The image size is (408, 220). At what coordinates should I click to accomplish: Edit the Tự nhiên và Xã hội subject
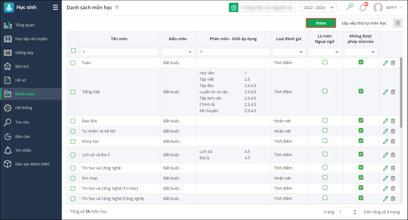[386, 131]
